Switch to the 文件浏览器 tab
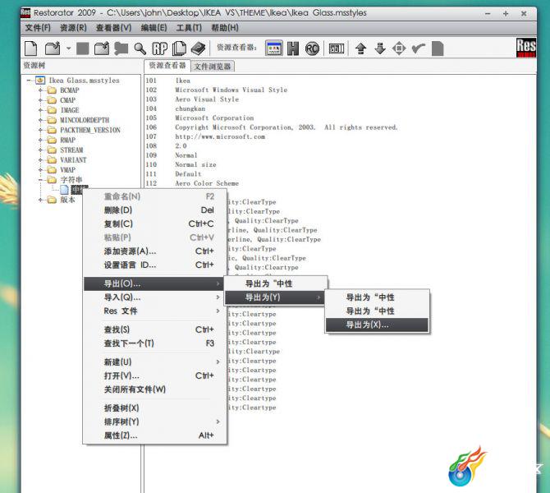 point(213,67)
